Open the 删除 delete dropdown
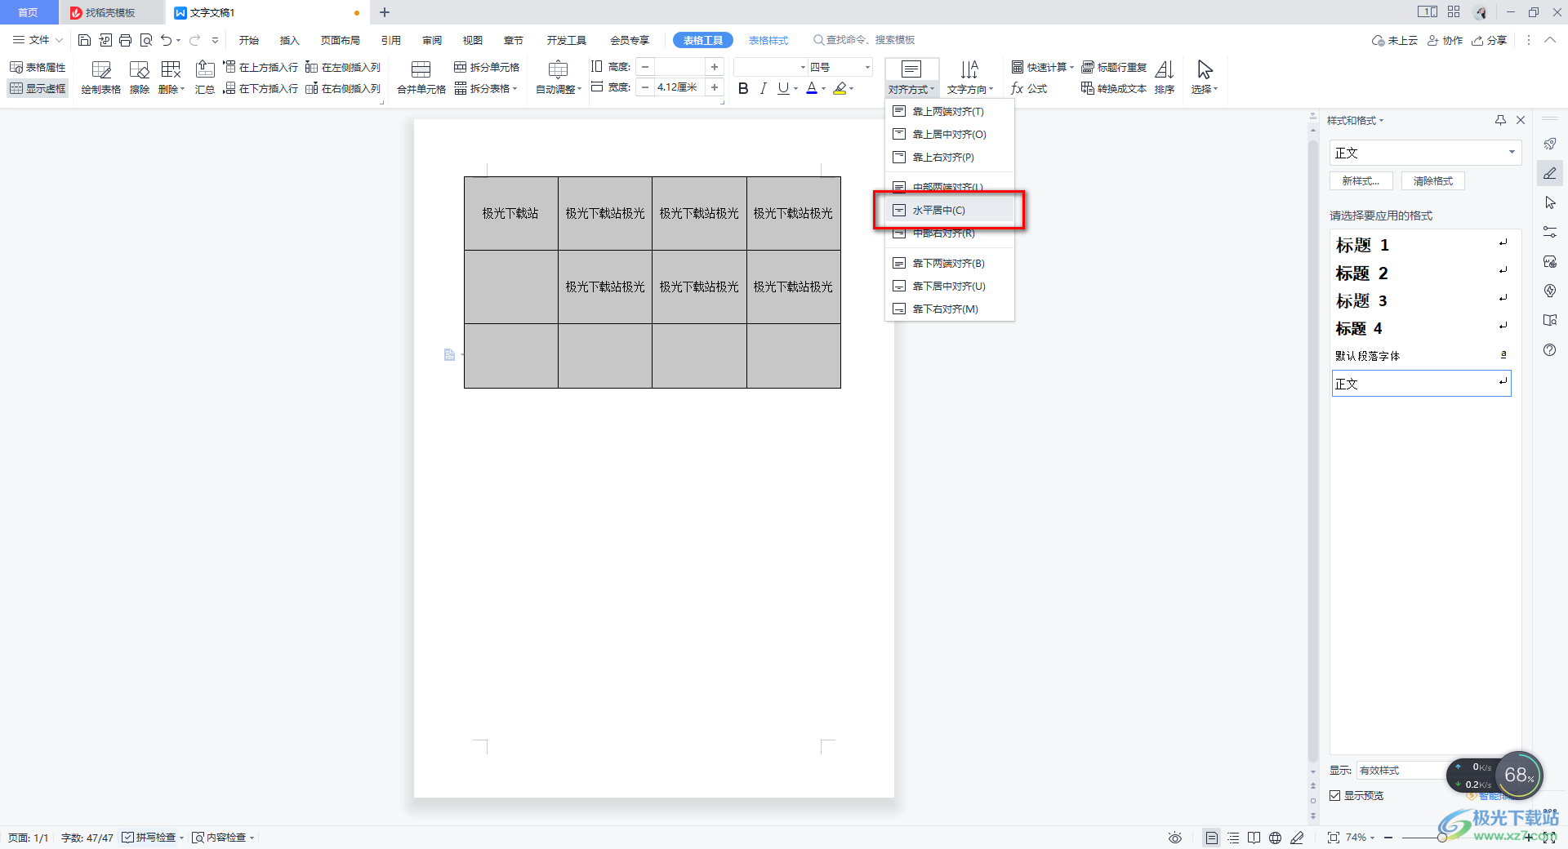 (171, 78)
